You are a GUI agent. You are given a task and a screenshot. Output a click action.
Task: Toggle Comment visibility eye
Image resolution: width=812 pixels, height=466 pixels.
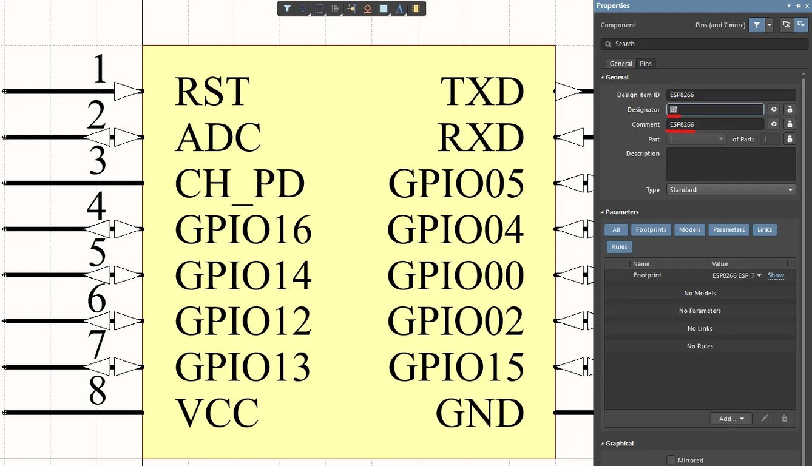774,124
